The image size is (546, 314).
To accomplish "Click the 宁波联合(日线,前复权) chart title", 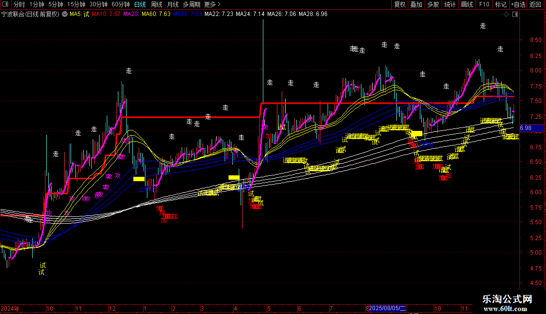I will [x=30, y=14].
